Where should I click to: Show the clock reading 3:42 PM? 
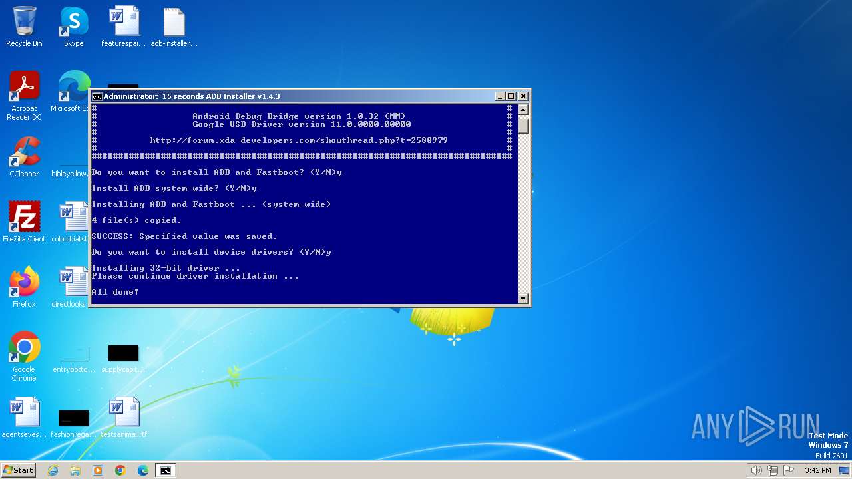click(817, 470)
